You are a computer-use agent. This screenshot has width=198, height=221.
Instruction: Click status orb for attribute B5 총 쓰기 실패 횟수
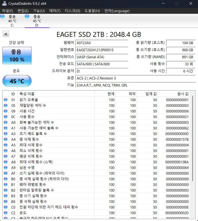tap(6, 196)
